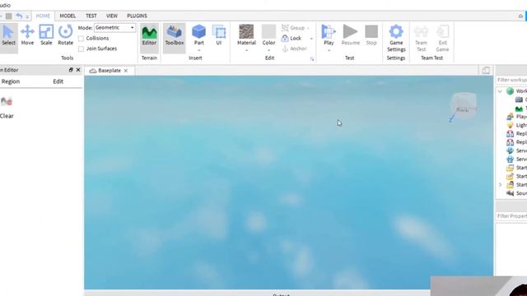Pick the Scale tool
The width and height of the screenshot is (527, 296).
[46, 35]
